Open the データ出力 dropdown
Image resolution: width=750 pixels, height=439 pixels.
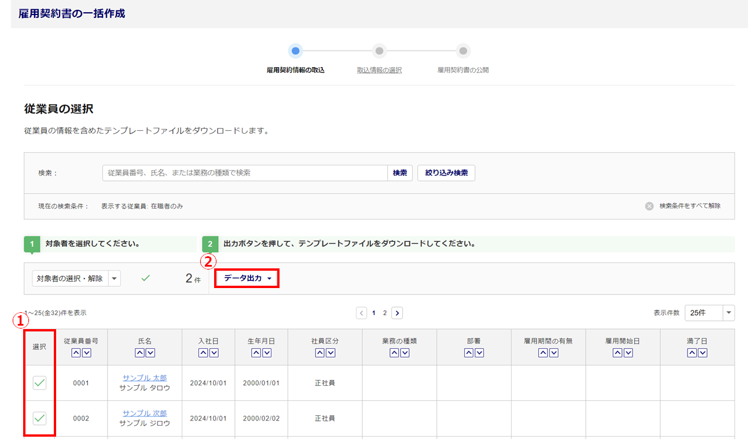pyautogui.click(x=247, y=278)
